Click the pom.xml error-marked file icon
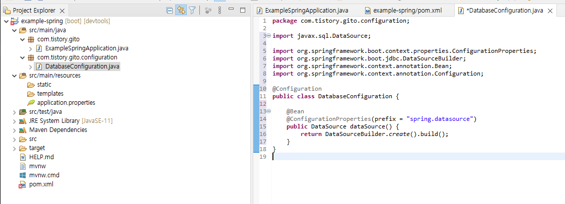The image size is (565, 204). coord(22,184)
